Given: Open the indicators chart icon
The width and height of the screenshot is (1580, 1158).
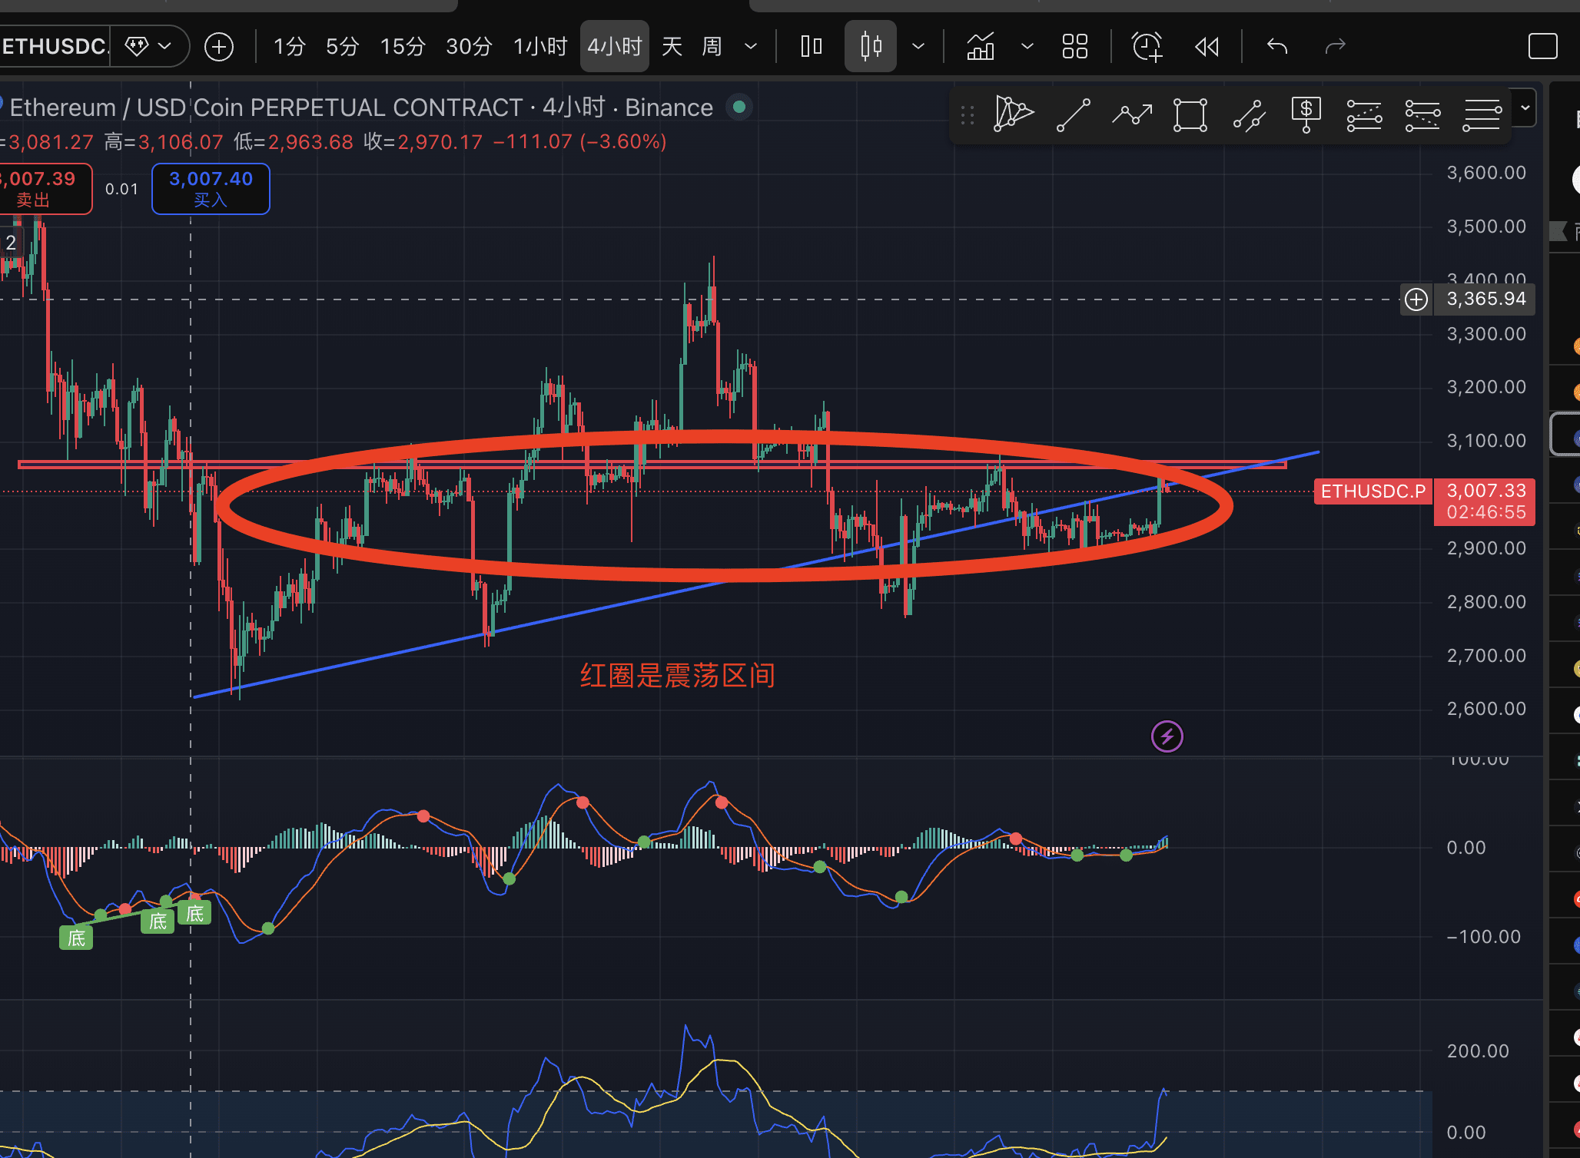Looking at the screenshot, I should [x=981, y=47].
